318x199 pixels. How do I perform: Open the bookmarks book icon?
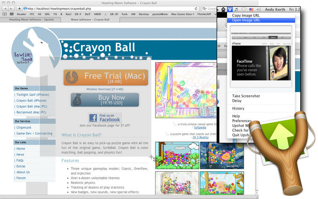5,14
